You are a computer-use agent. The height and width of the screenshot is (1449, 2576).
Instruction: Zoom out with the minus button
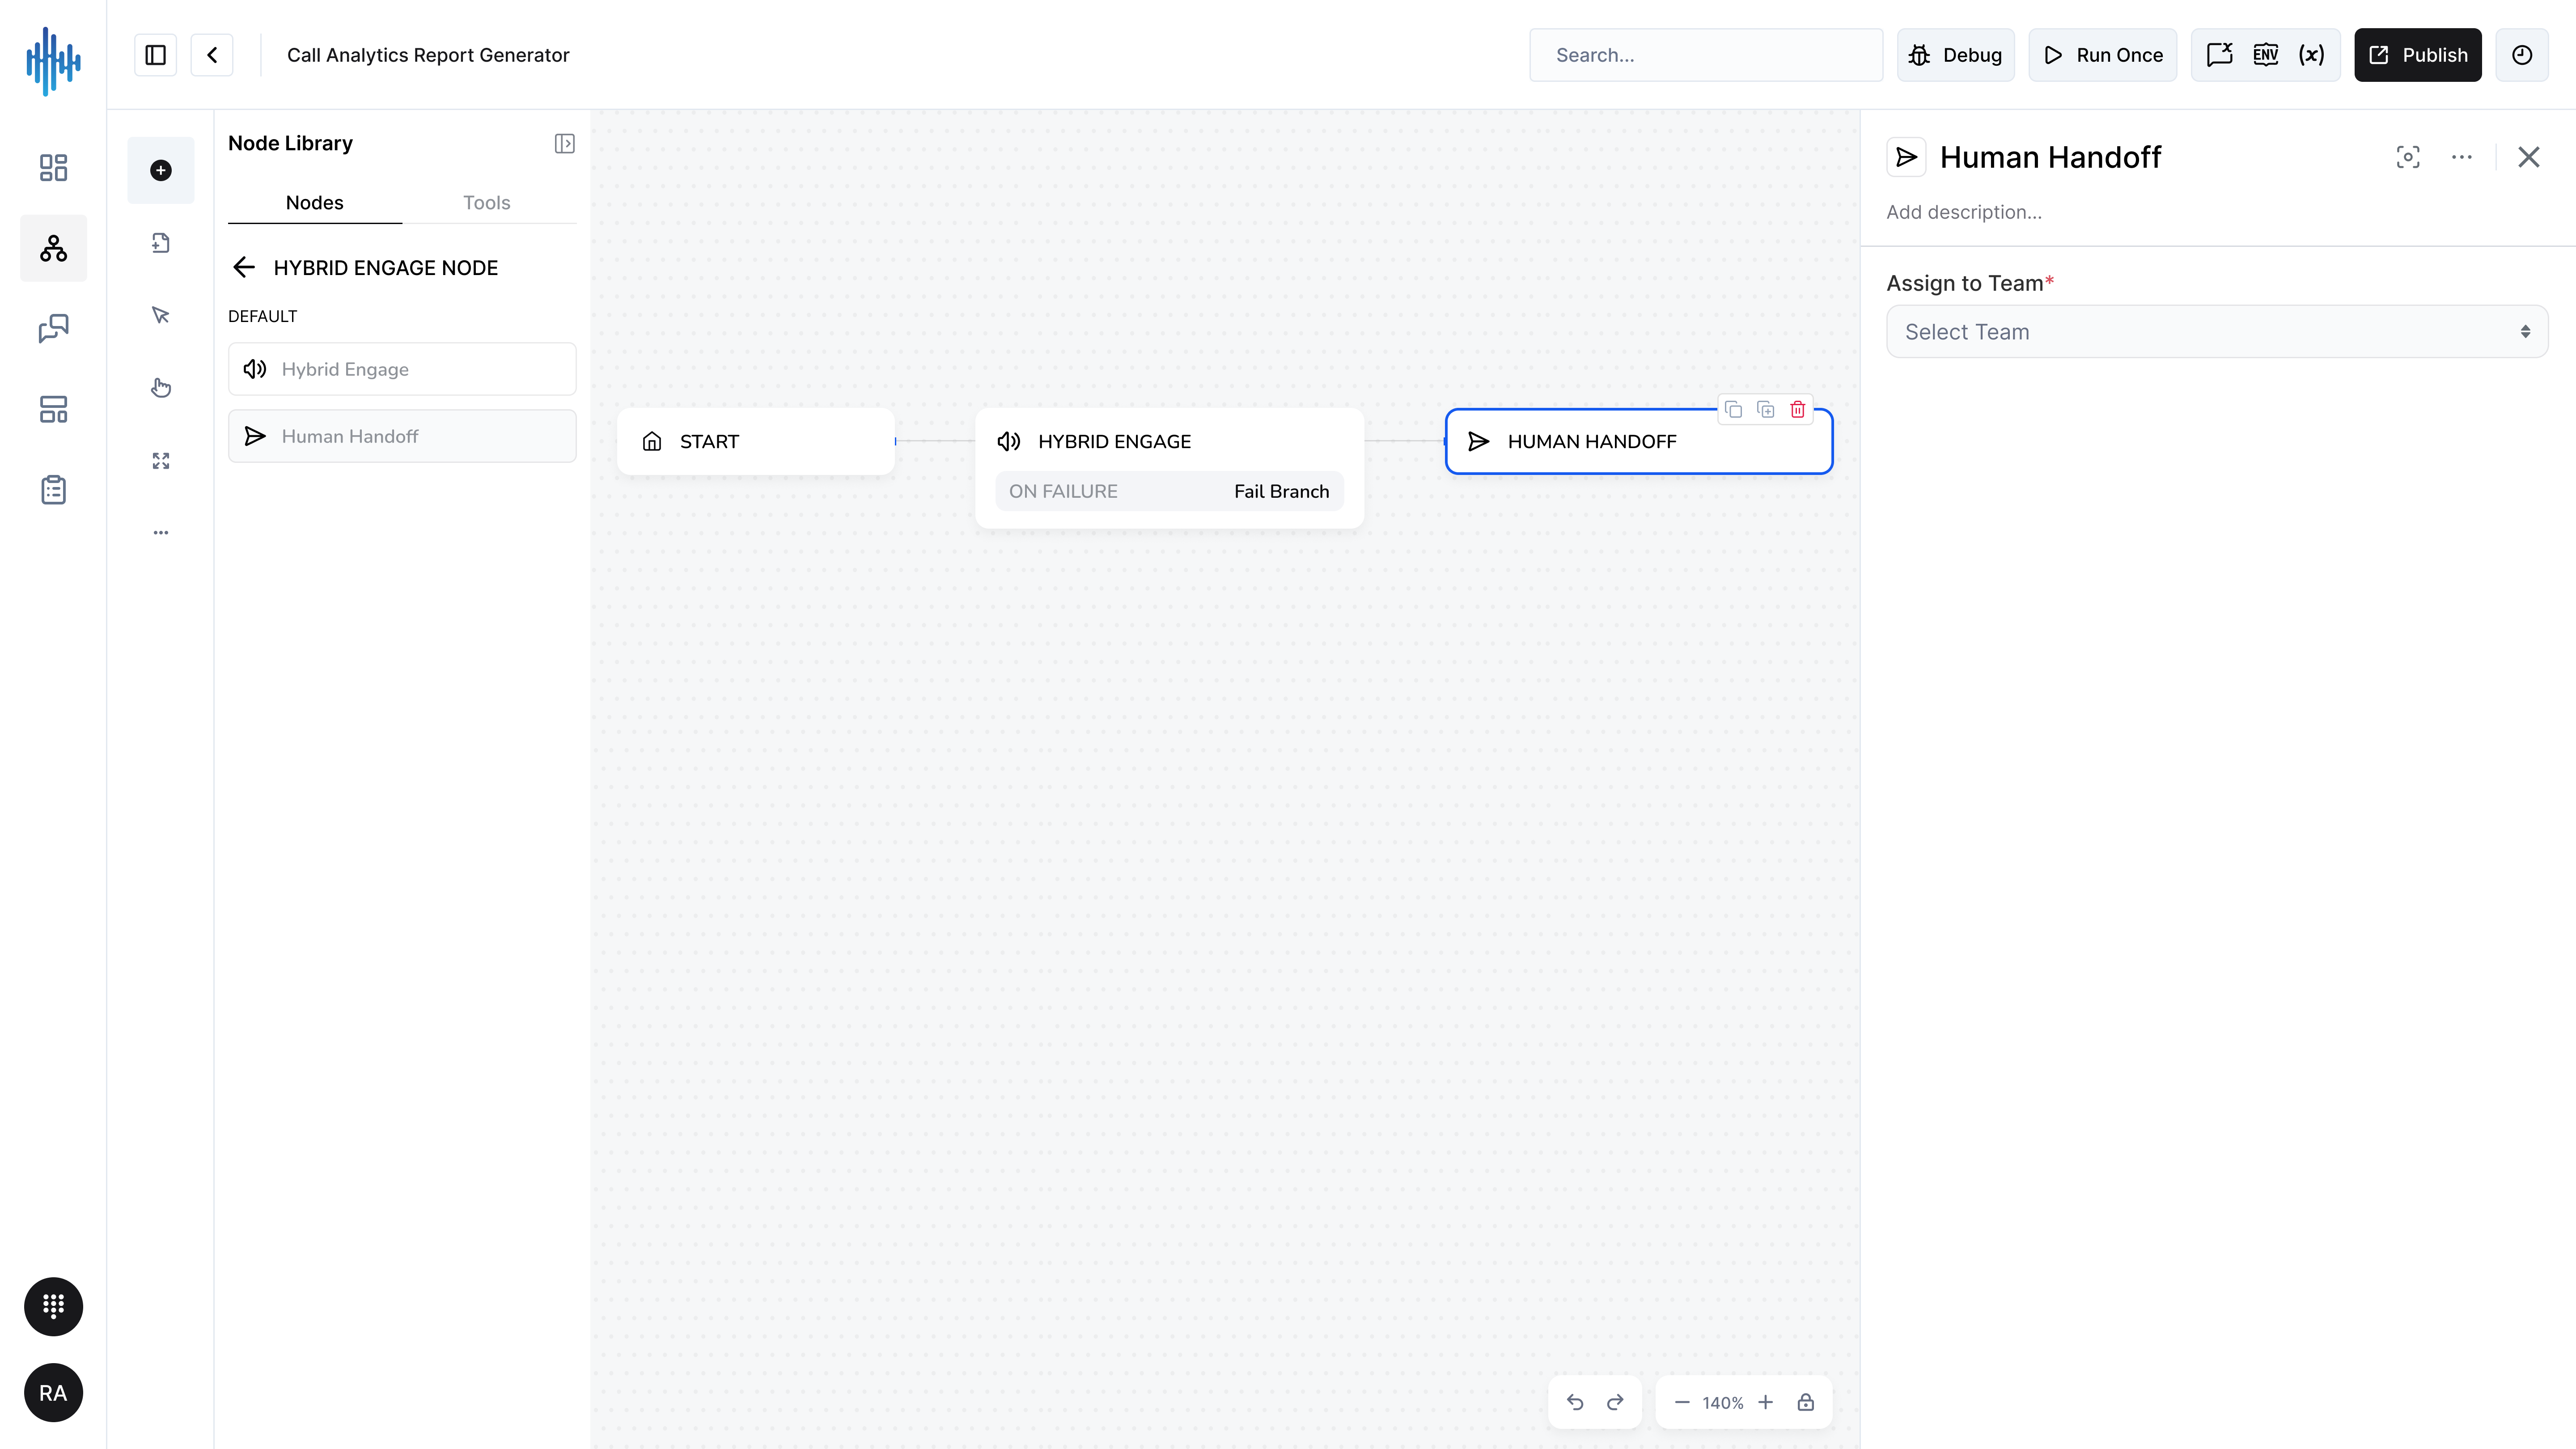pos(1682,1402)
